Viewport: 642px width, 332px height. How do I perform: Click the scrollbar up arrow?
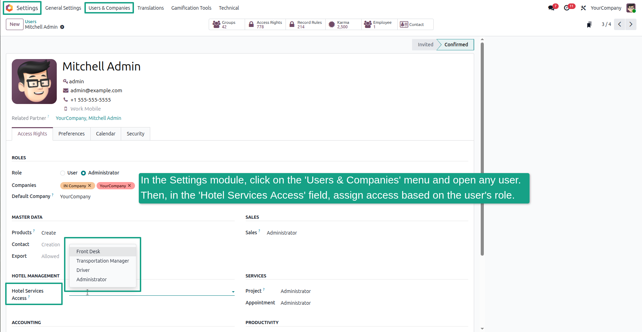[482, 40]
